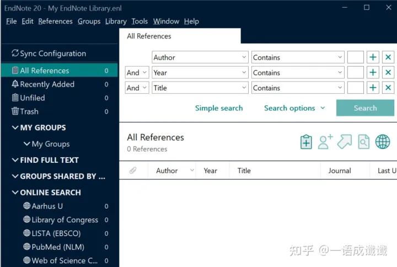Remove the Year search row

pos(388,72)
